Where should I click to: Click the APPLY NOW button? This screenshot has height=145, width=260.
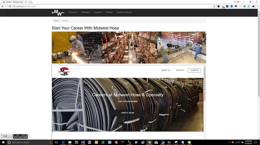[x=128, y=113]
